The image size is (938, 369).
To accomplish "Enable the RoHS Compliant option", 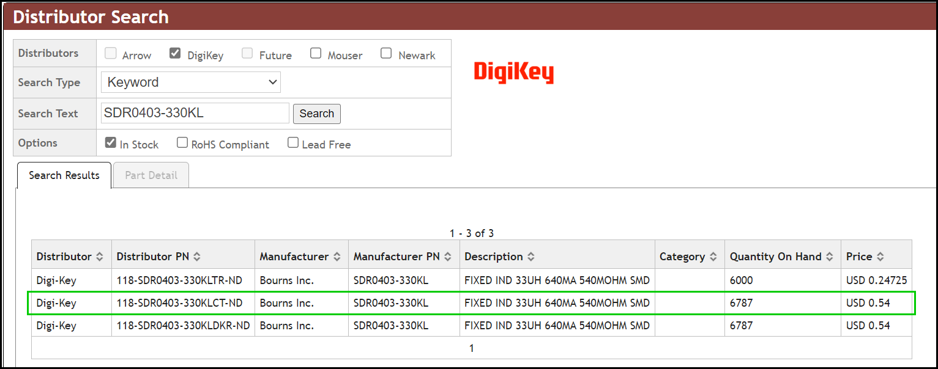I will [182, 142].
